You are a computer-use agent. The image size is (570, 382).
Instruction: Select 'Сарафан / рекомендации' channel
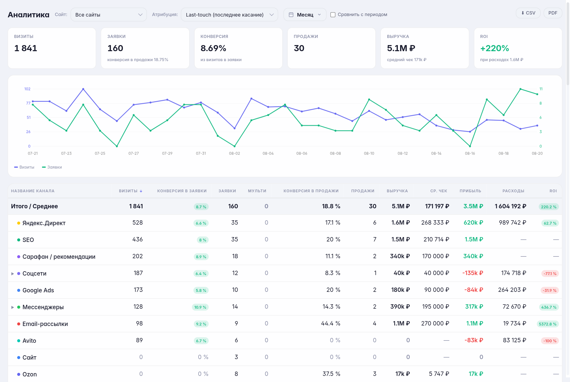[59, 257]
